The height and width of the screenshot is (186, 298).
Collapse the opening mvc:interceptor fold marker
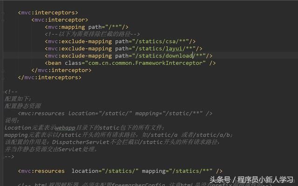3,20
